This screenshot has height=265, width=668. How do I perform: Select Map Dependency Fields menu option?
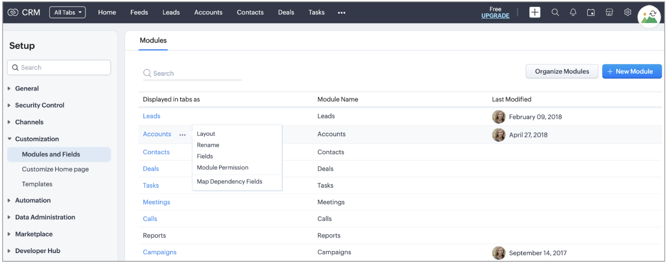pos(230,182)
